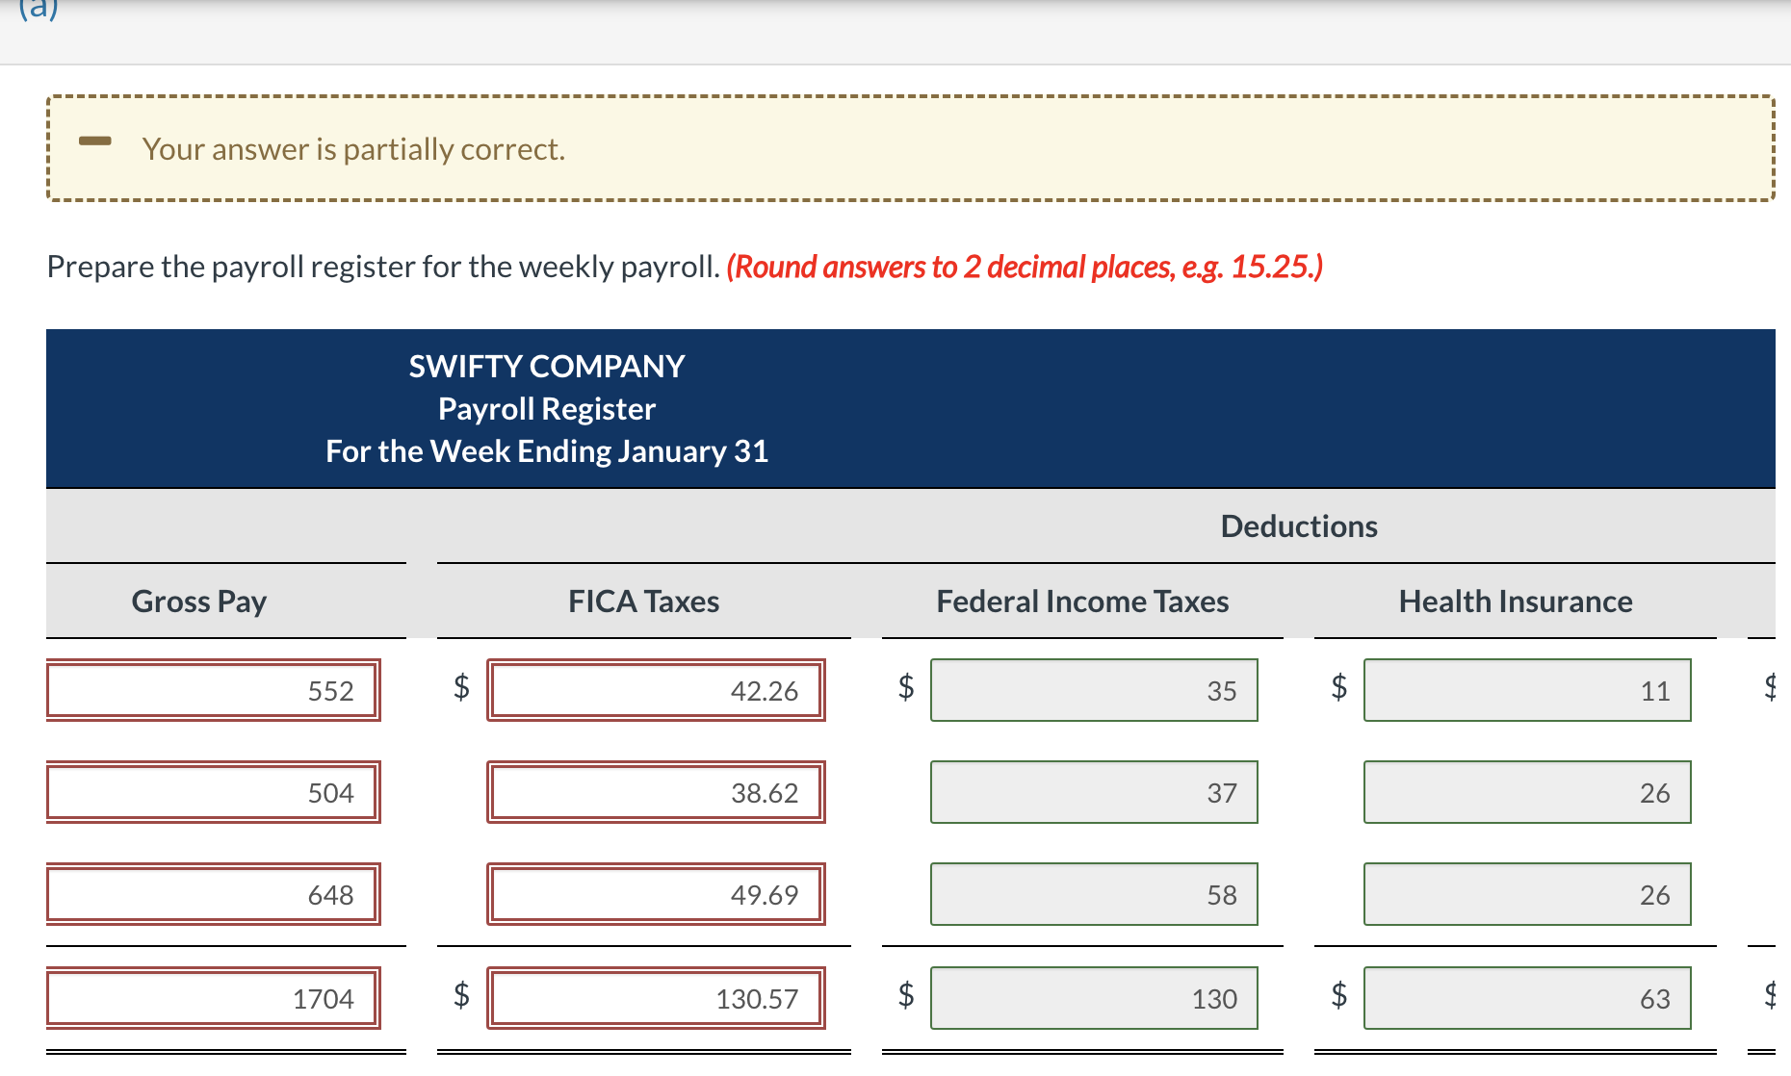Image resolution: width=1791 pixels, height=1076 pixels.
Task: Select the Gross Pay field showing 552
Action: (213, 690)
